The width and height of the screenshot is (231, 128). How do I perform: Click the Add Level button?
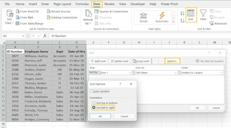pyautogui.click(x=98, y=61)
